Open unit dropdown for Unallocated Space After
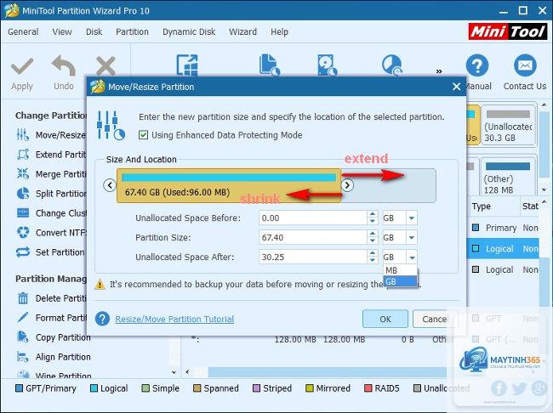This screenshot has height=413, width=553. click(411, 257)
